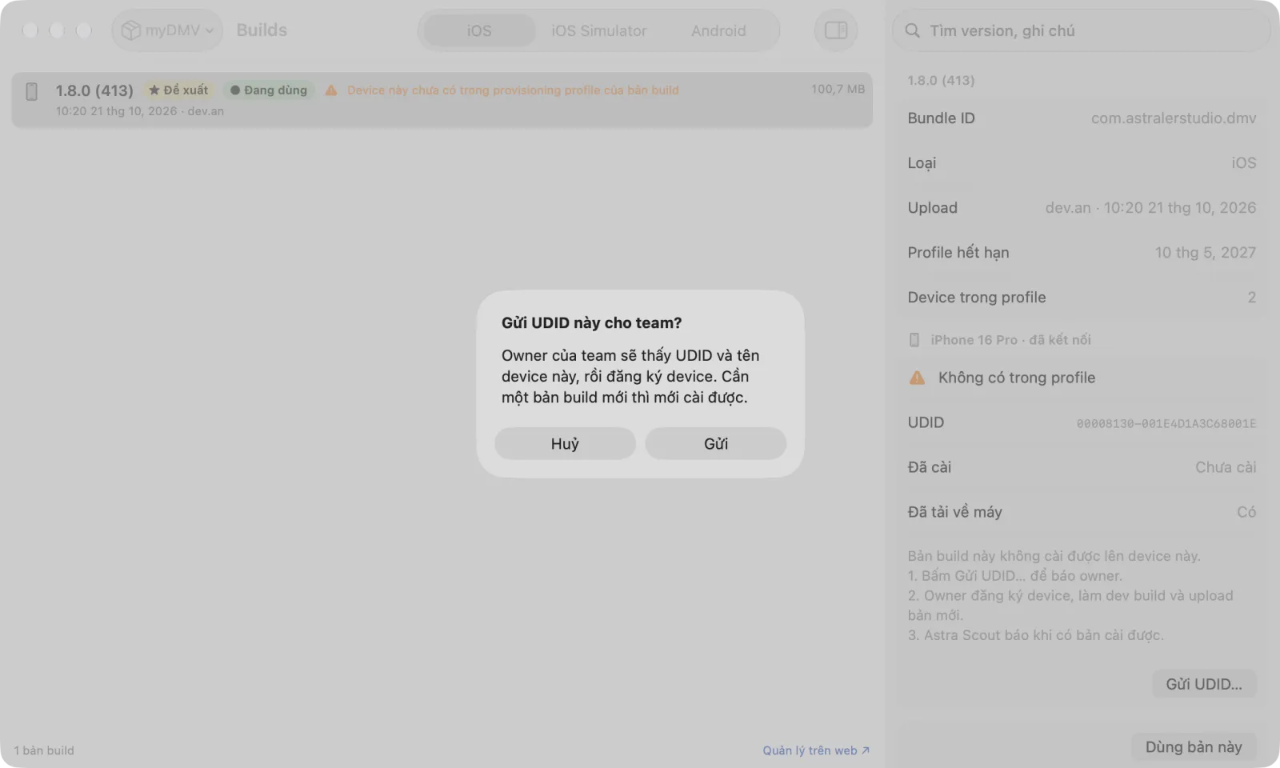Viewport: 1280px width, 768px height.
Task: Focus the Tìm version search field
Action: click(1081, 30)
